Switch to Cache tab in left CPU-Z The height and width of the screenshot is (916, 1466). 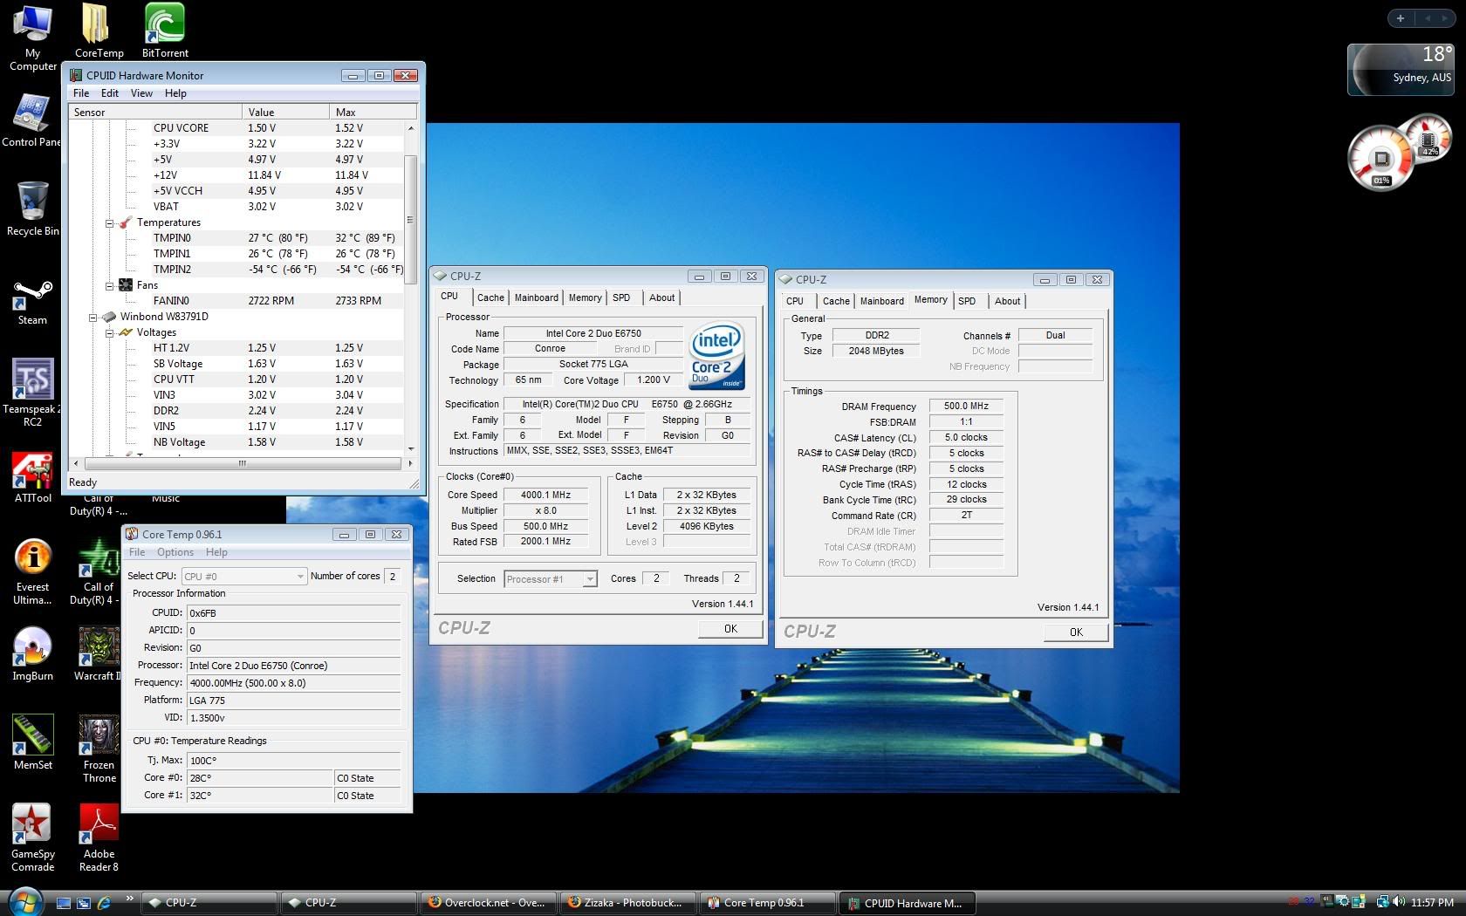click(x=490, y=297)
